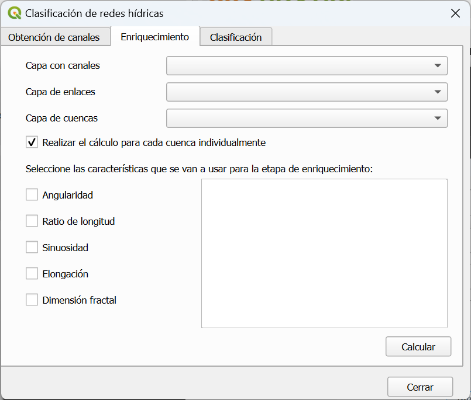
Task: Select the Enriquecimiento tab
Action: 154,36
